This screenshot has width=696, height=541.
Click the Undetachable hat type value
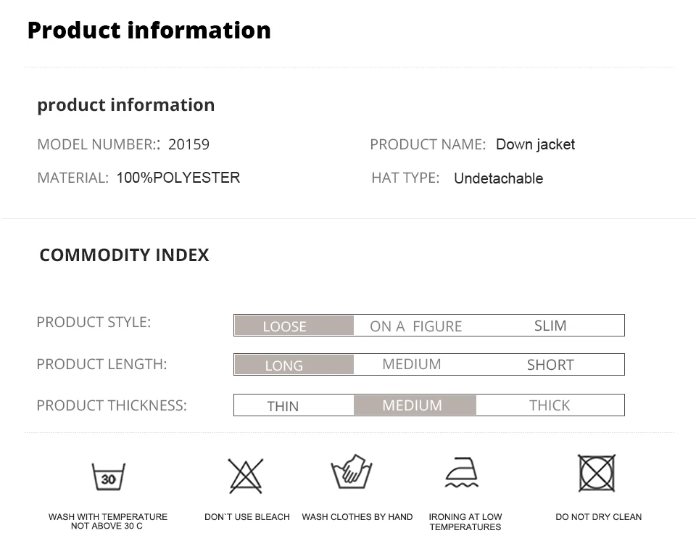(x=498, y=178)
